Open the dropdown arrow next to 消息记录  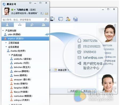click(x=68, y=70)
